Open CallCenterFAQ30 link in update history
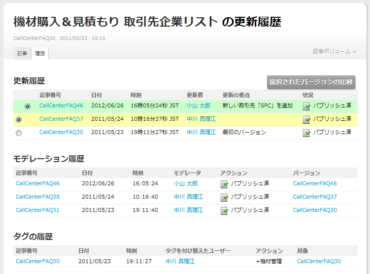370x274 pixels. 61,132
